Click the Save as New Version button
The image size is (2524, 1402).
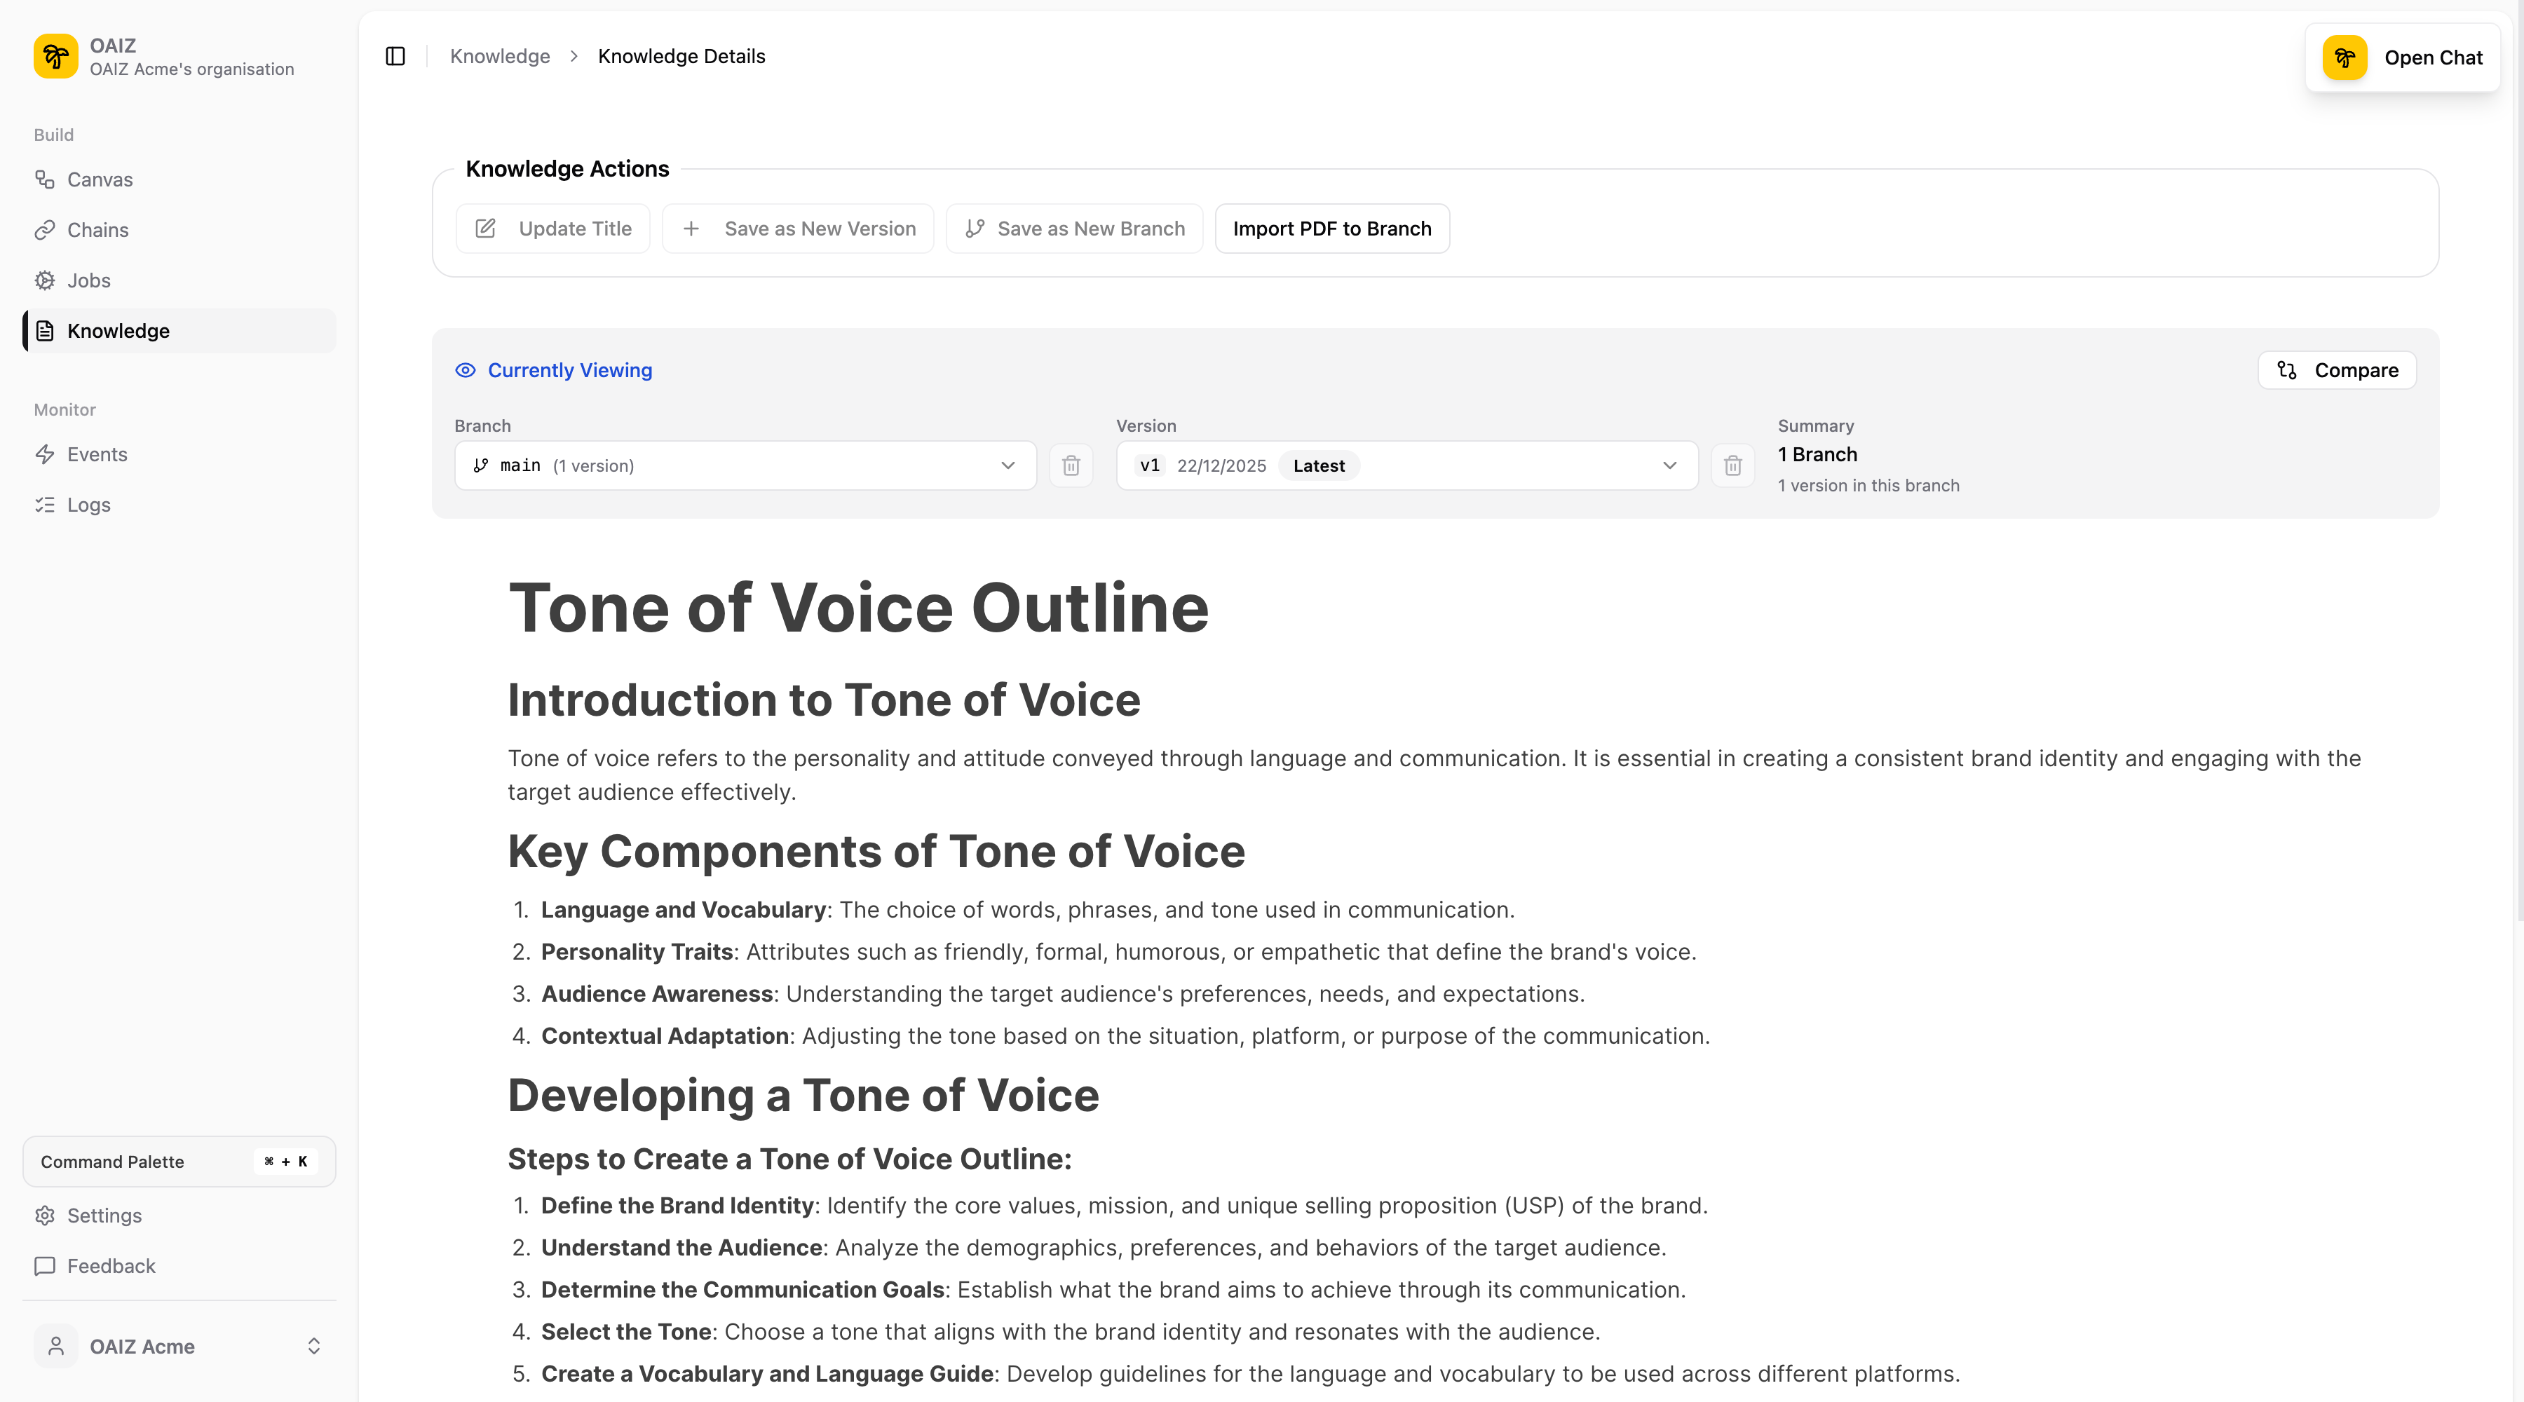pos(798,229)
